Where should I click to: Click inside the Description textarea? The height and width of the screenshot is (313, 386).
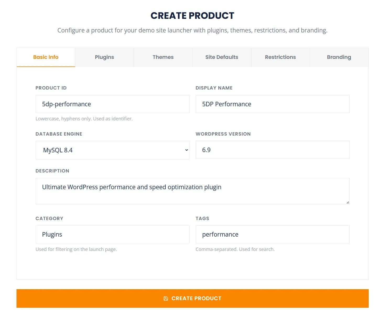[192, 191]
